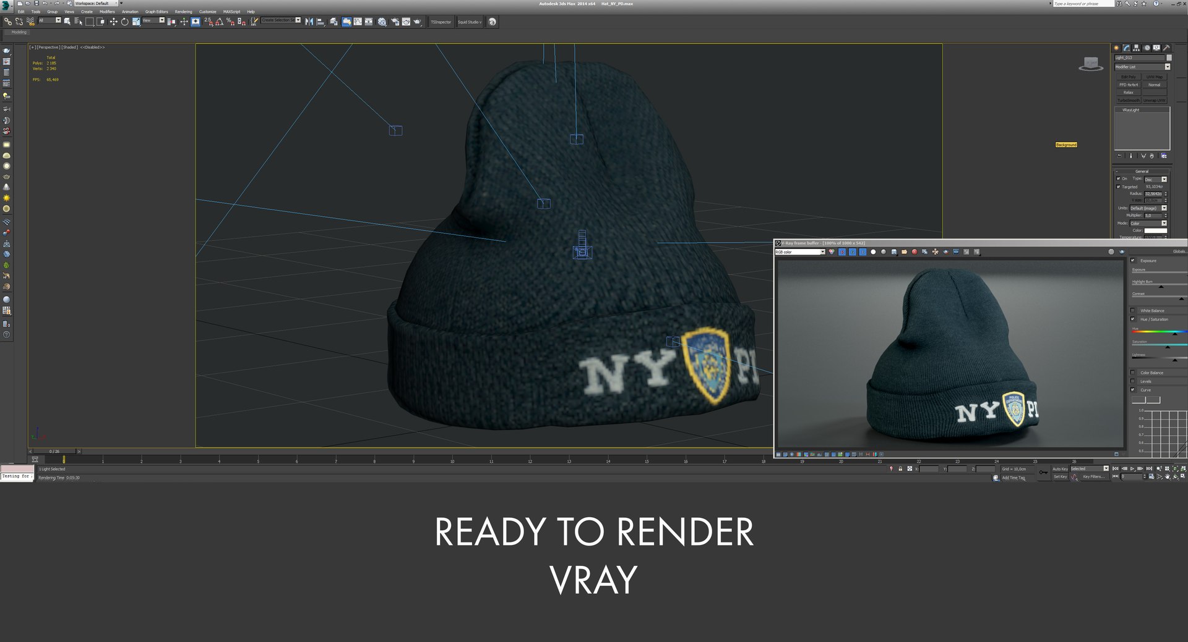Click the Set Keys key icon
This screenshot has height=642, width=1188.
coord(1043,473)
